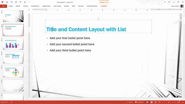Switch to Slide Sorter view
Viewport: 185px width, 104px height.
point(151,102)
